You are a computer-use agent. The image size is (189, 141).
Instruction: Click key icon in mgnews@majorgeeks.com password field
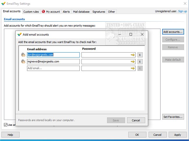(x=133, y=62)
